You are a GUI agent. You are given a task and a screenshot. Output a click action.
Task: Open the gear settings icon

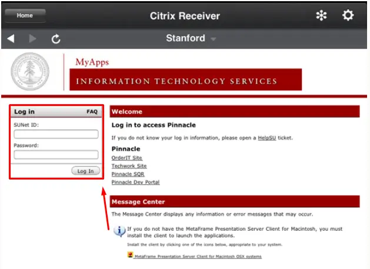click(348, 15)
